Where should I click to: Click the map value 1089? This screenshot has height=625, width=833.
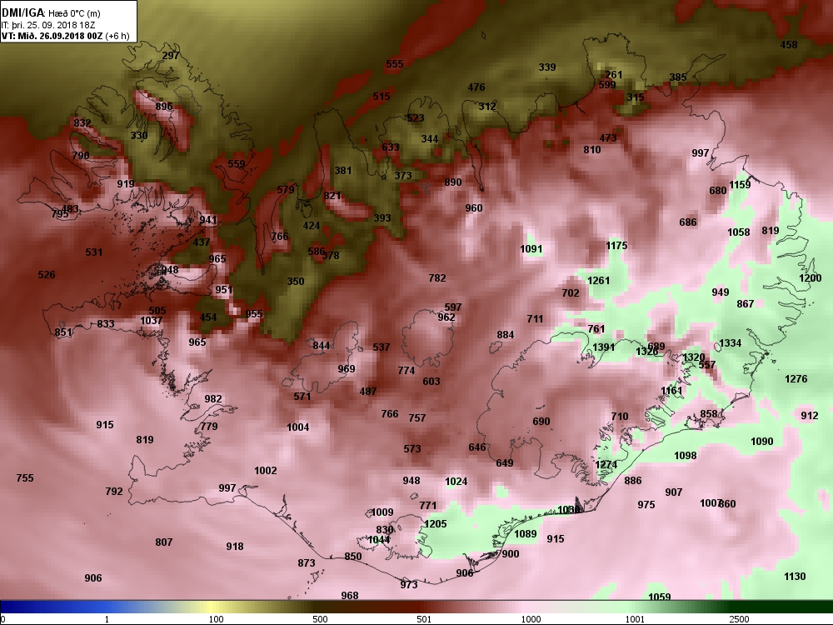pos(526,533)
